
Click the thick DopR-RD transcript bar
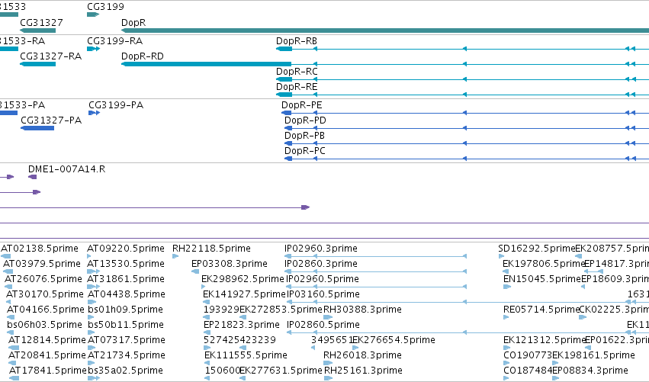[206, 64]
